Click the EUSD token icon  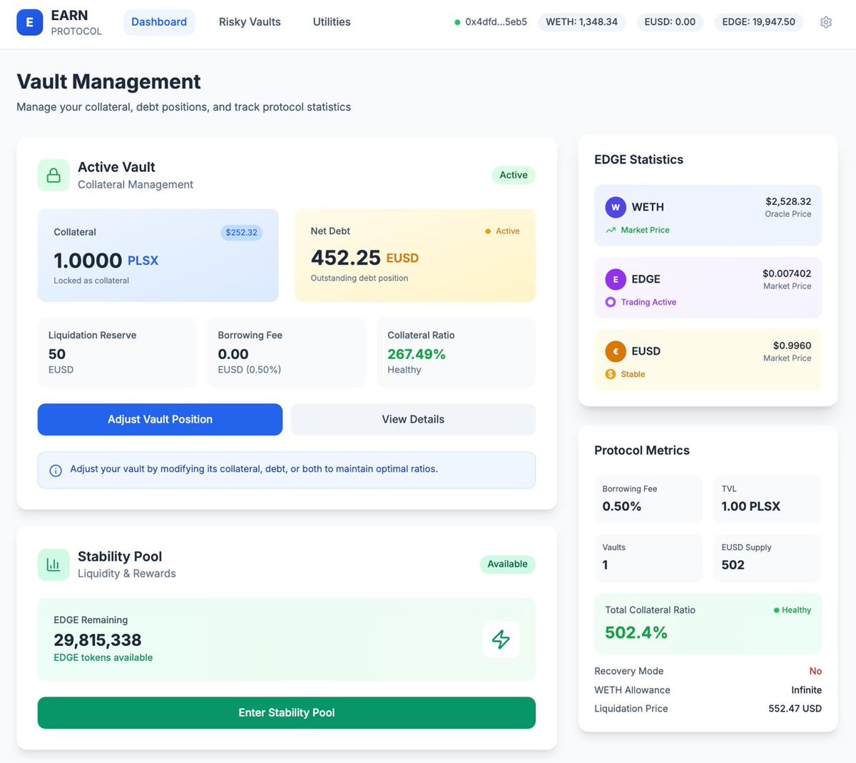616,351
